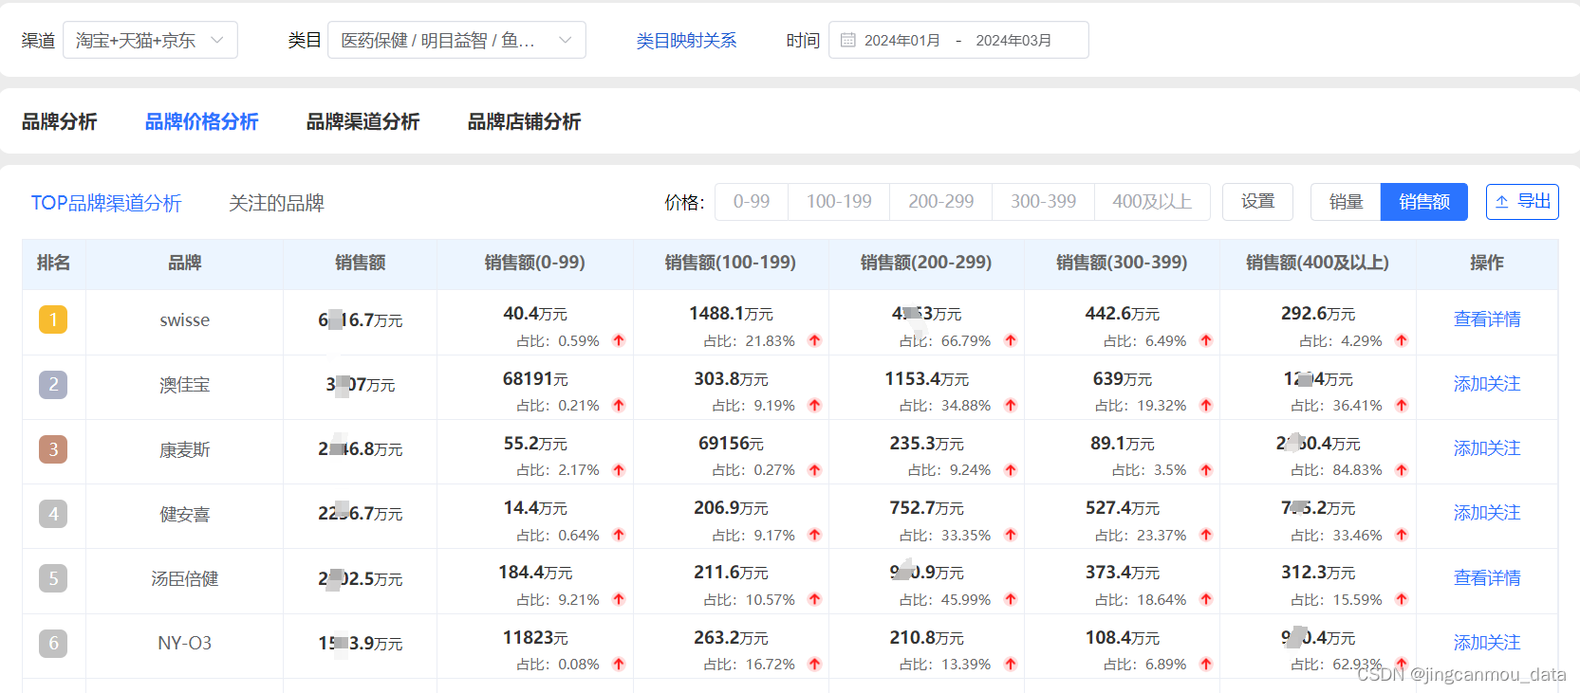Viewport: 1580px width, 693px height.
Task: Click red up arrow beside 汤臣倍健 45.99%
Action: (1011, 599)
